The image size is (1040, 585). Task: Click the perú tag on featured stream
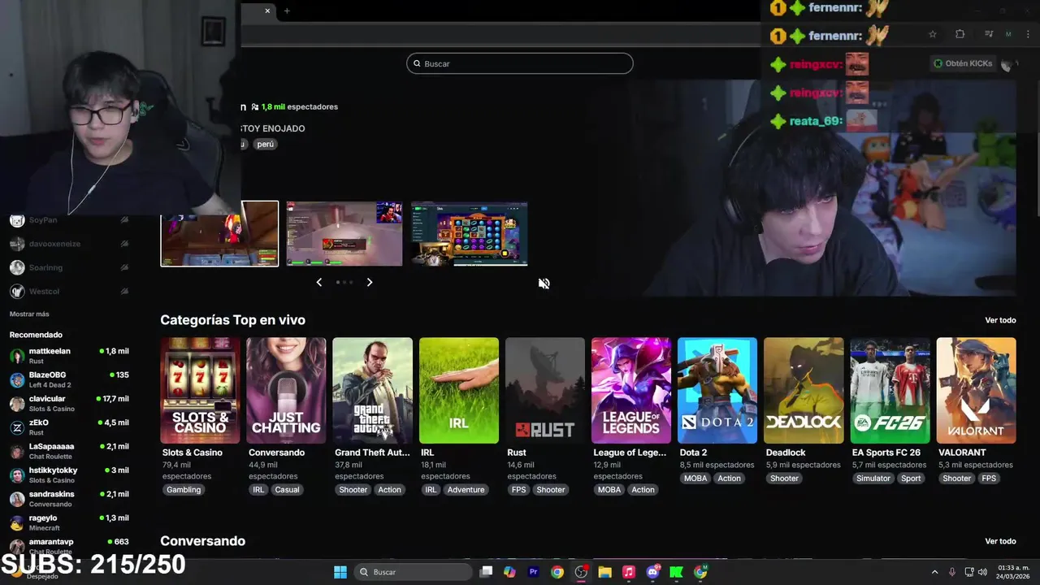tap(266, 144)
